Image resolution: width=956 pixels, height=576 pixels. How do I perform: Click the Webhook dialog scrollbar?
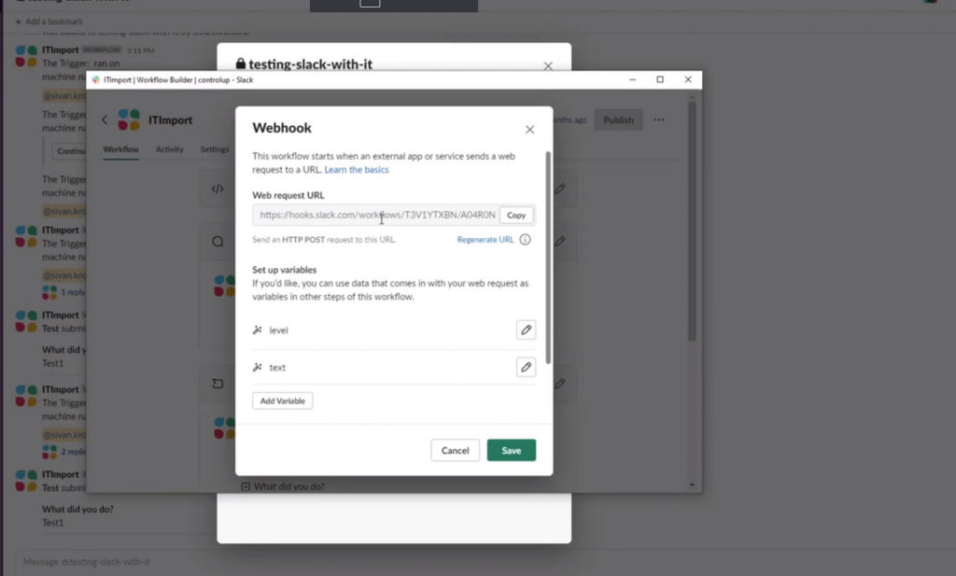(x=548, y=258)
